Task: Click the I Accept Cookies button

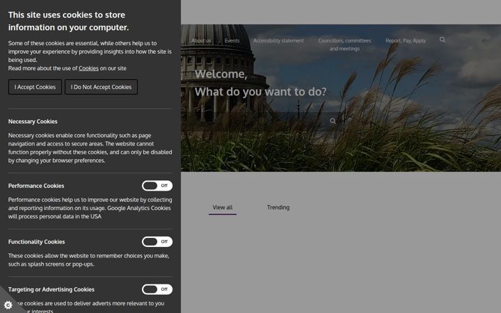Action: pyautogui.click(x=35, y=87)
